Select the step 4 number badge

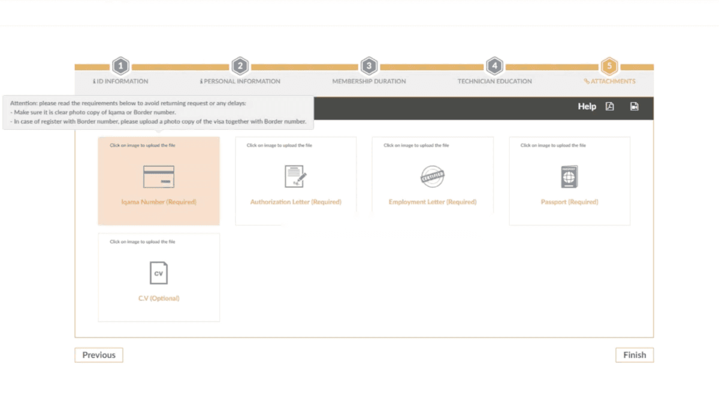coord(494,66)
